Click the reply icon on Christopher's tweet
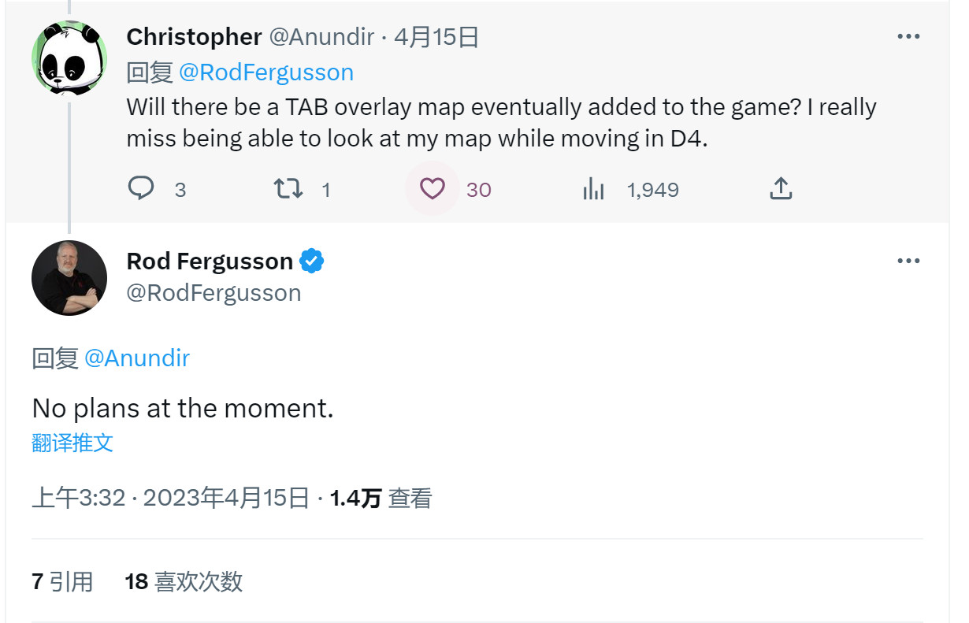 (x=141, y=189)
